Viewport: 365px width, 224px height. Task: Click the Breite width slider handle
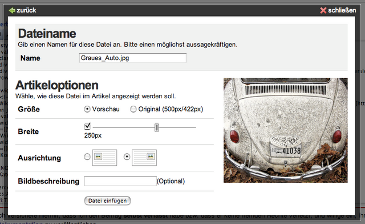(157, 127)
